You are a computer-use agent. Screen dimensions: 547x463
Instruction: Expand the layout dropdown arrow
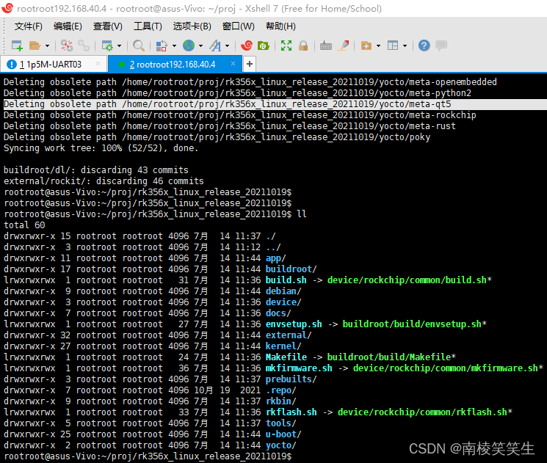pos(405,45)
